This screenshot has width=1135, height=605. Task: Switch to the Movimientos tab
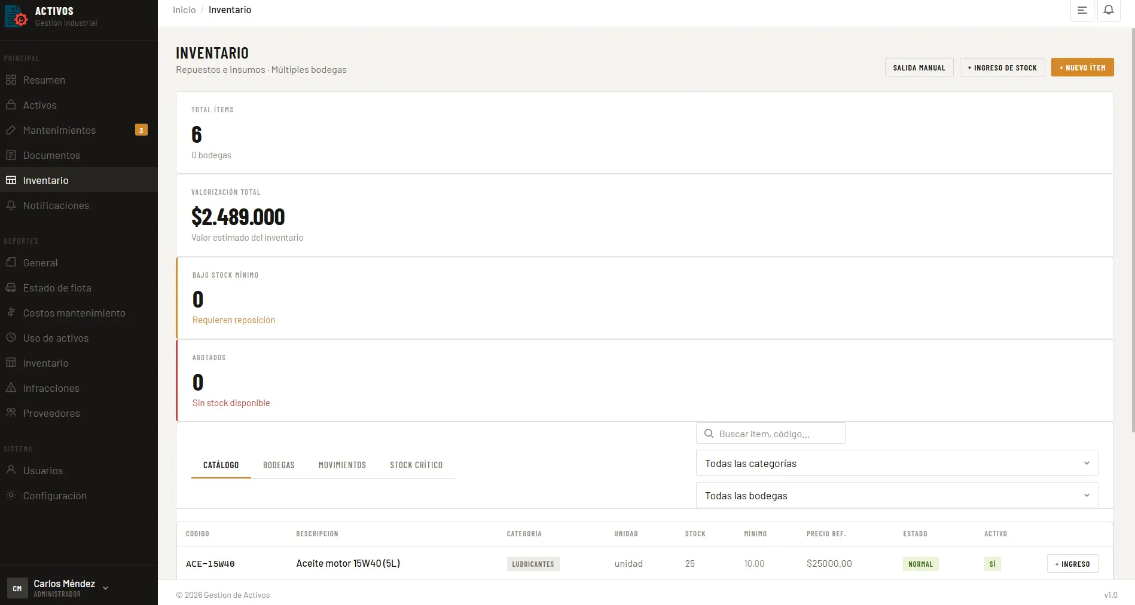point(342,465)
